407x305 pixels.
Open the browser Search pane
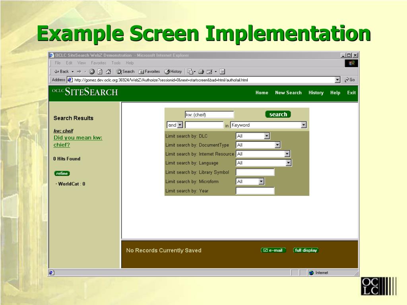point(125,71)
